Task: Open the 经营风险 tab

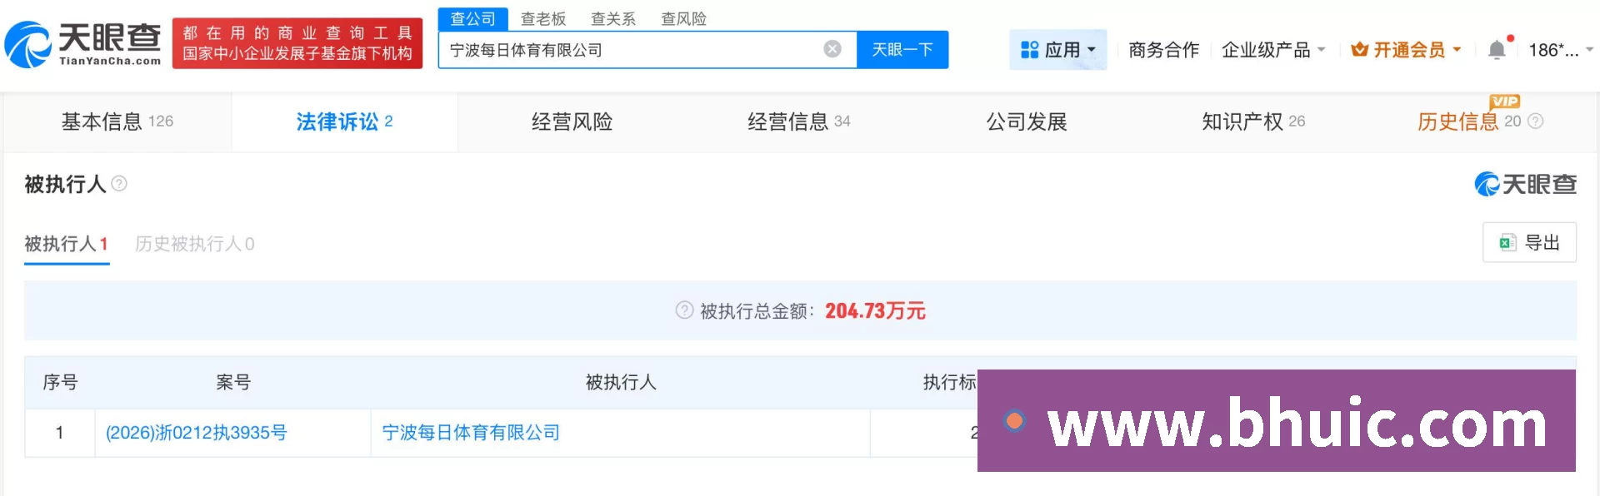Action: pyautogui.click(x=572, y=122)
